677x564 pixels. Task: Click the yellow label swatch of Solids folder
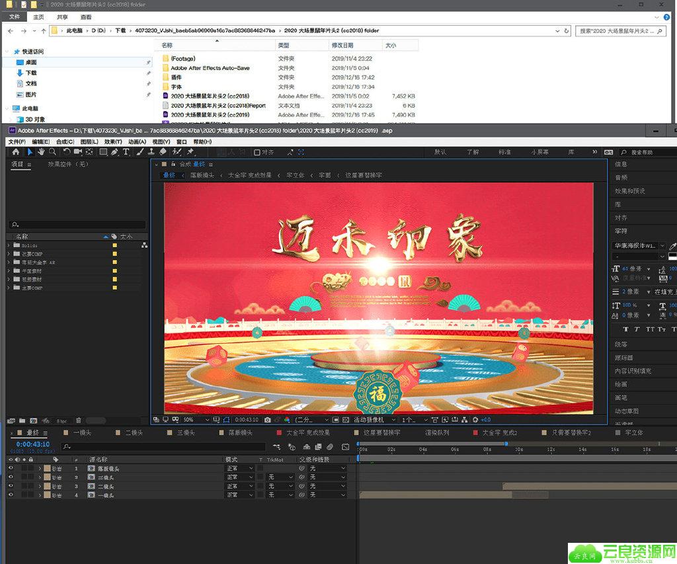click(115, 245)
